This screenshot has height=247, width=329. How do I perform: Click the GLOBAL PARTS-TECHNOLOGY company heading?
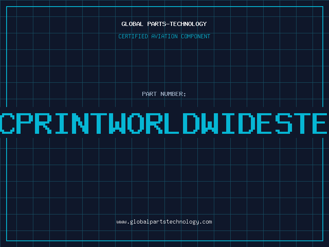click(164, 24)
